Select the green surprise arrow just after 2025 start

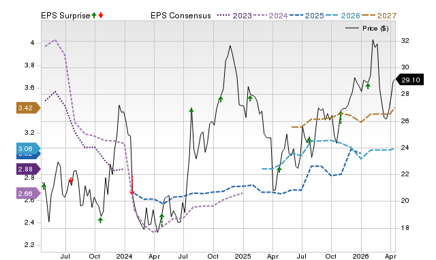point(250,98)
